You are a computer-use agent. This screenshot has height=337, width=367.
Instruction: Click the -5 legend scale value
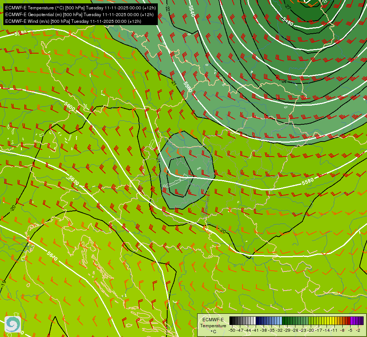point(350,330)
